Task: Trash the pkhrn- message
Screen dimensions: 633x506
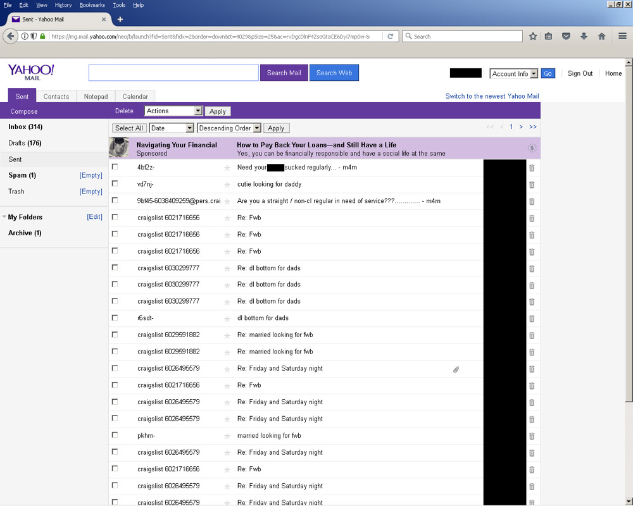Action: [532, 436]
